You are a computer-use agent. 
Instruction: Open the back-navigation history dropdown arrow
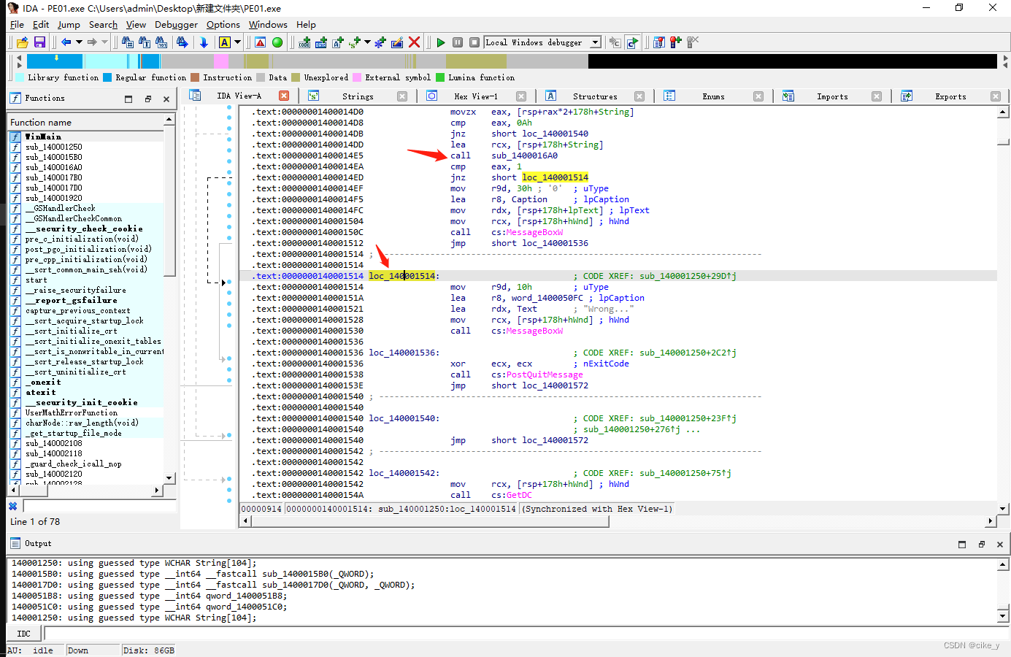click(79, 42)
